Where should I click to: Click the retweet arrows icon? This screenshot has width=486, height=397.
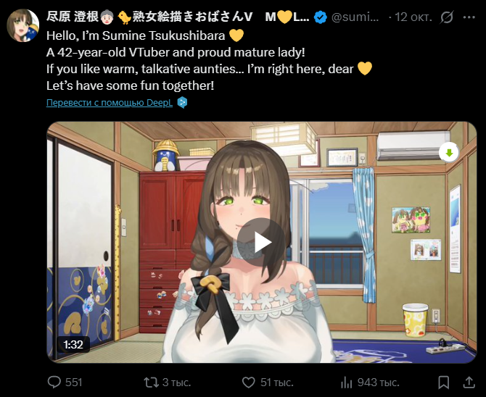(x=151, y=382)
